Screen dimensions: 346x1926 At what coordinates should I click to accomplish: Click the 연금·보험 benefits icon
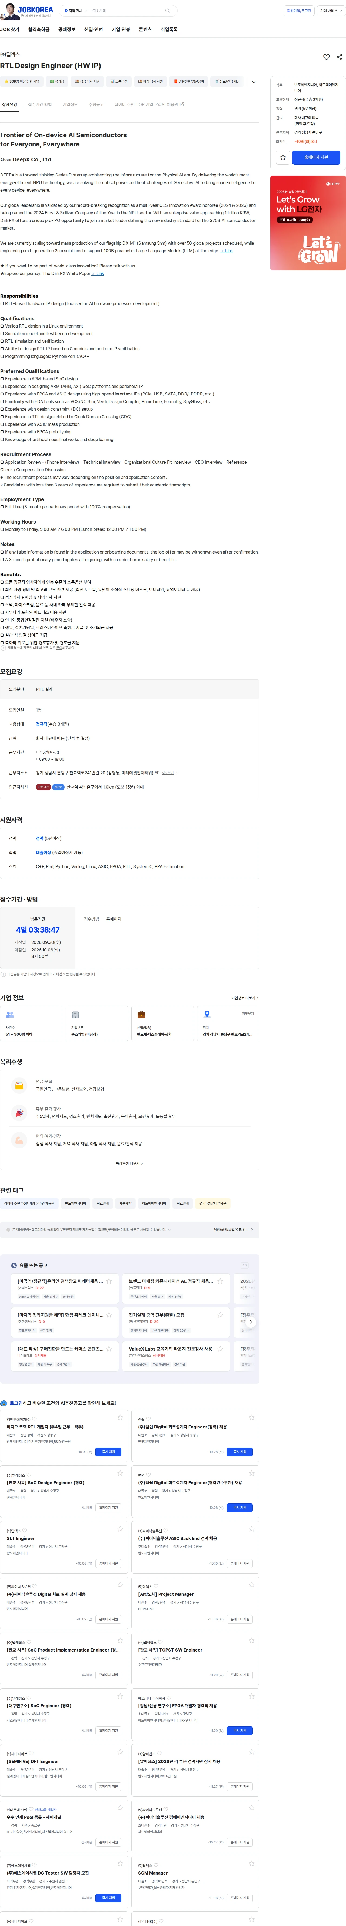pos(19,1085)
